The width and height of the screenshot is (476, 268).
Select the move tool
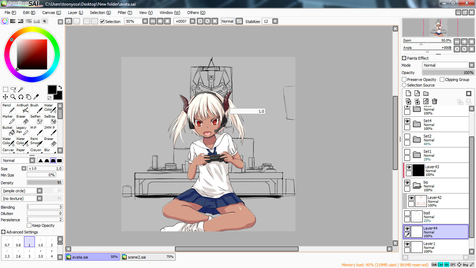(x=6, y=97)
